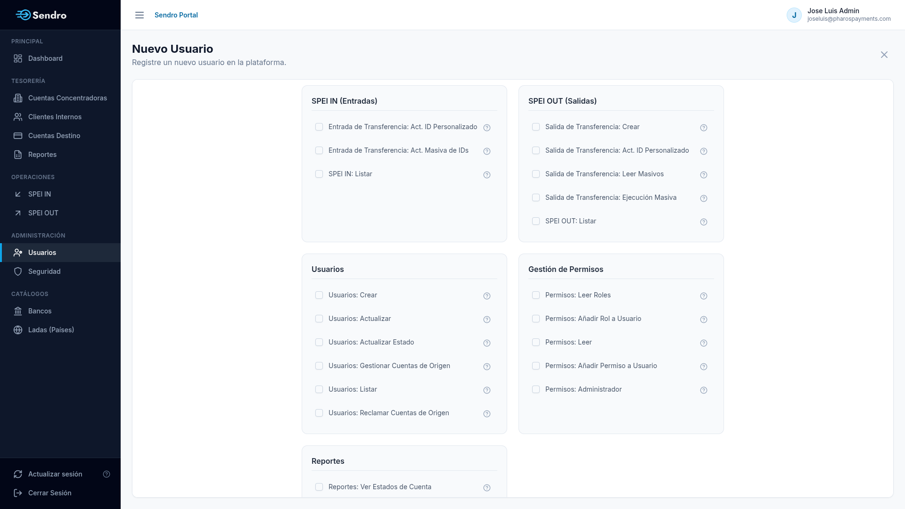Enable Usuarios: Crear permission
This screenshot has width=905, height=509.
[x=319, y=295]
